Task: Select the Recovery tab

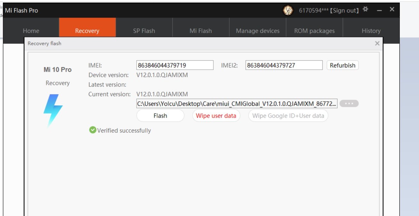Action: (87, 31)
